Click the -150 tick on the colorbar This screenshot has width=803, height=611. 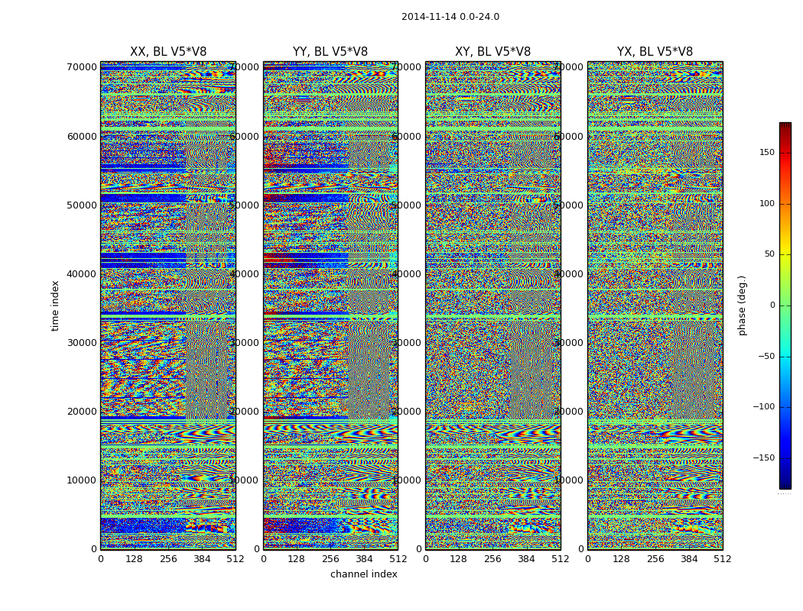(764, 458)
